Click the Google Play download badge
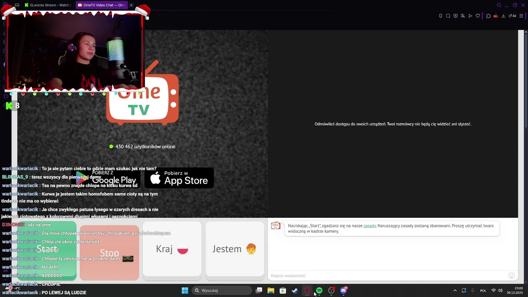 (106, 178)
